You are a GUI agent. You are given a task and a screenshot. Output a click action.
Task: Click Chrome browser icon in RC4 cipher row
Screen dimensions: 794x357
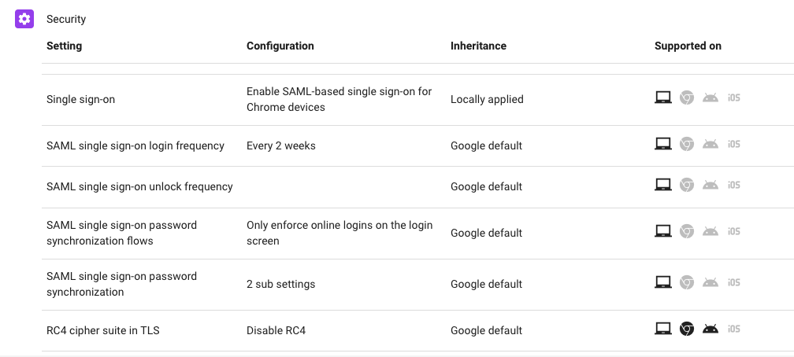click(x=687, y=329)
